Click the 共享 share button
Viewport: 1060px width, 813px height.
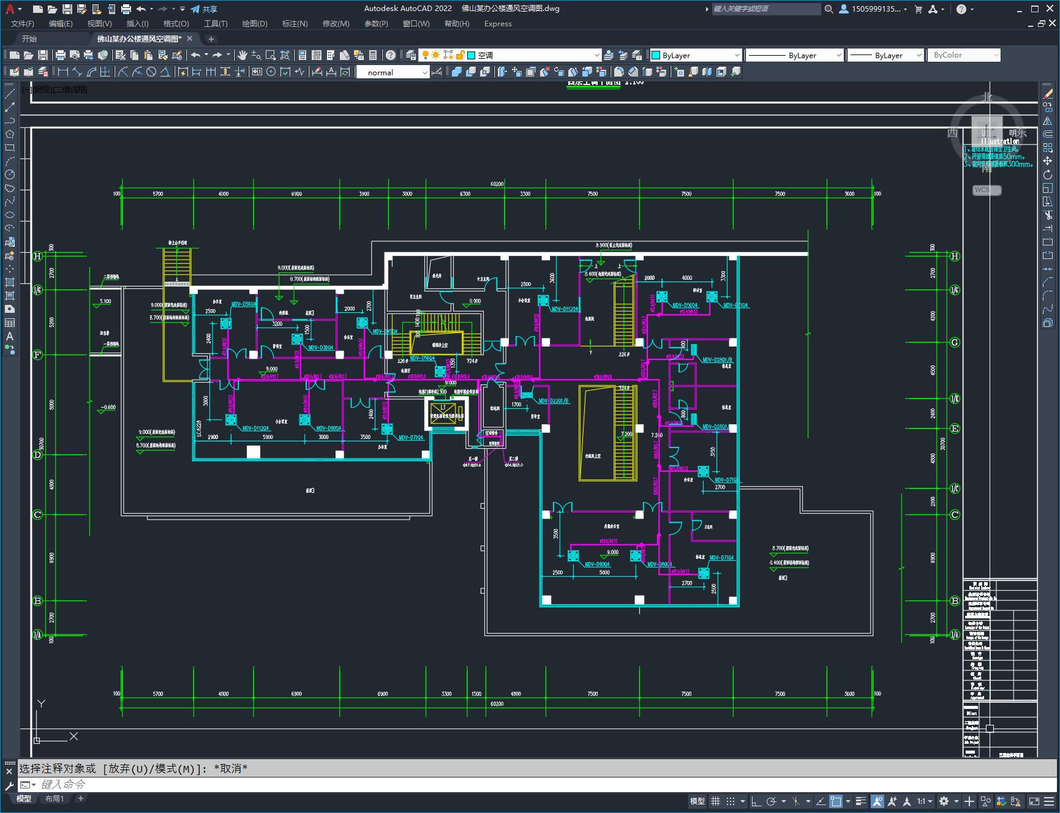coord(204,9)
